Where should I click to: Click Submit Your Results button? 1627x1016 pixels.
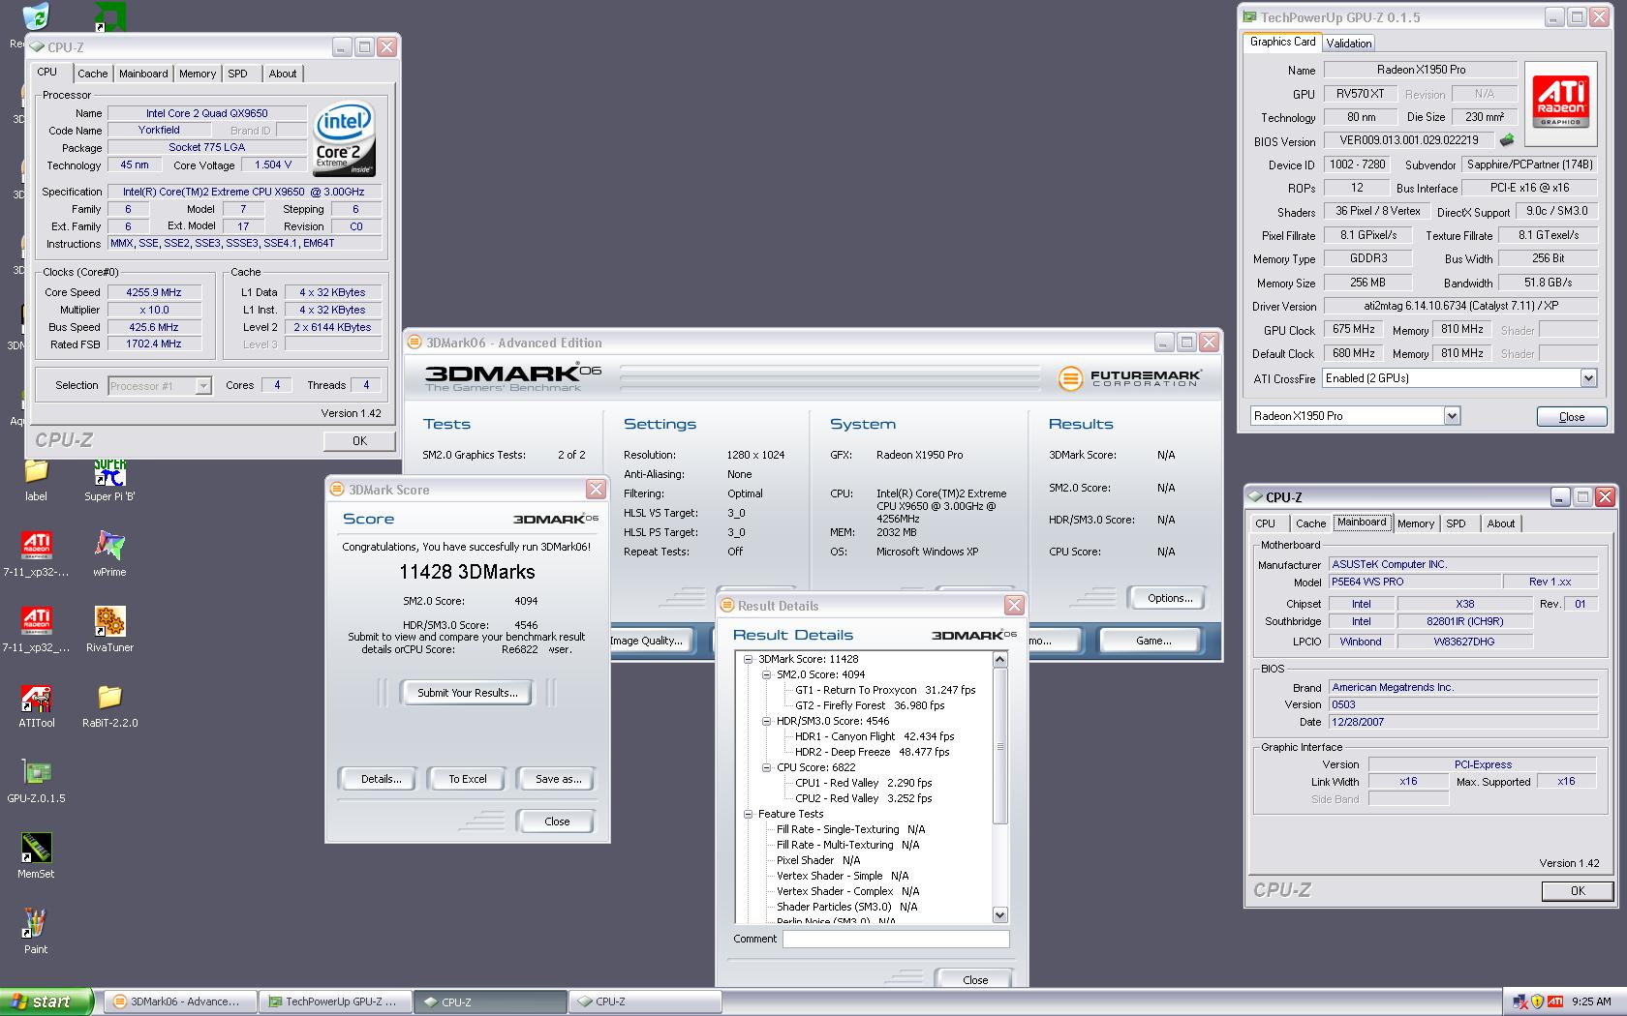tap(467, 693)
